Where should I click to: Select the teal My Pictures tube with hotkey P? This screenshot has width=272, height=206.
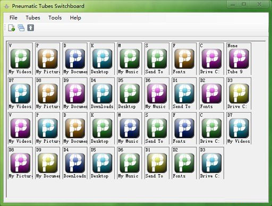[x=48, y=128]
